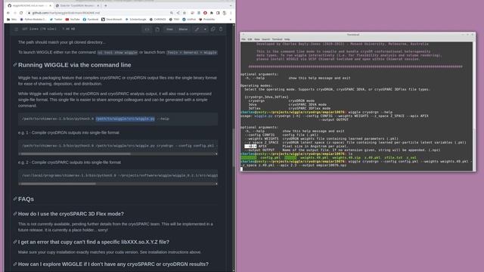Image resolution: width=484 pixels, height=272 pixels.
Task: Open the extensions puzzle icon
Action: (212, 13)
